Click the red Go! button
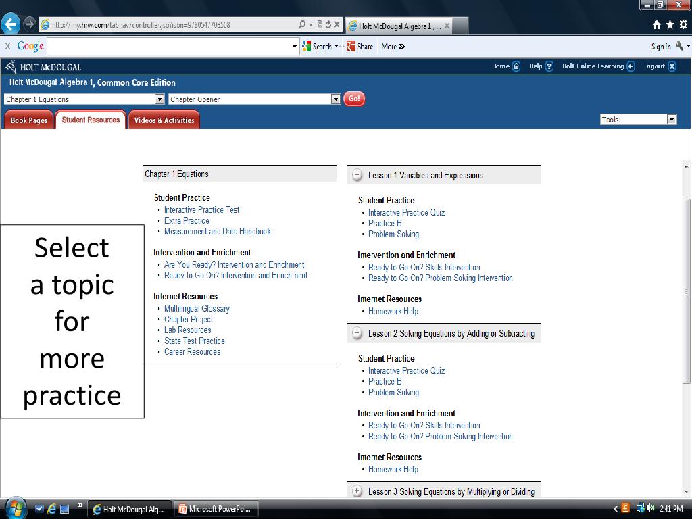 (x=354, y=99)
